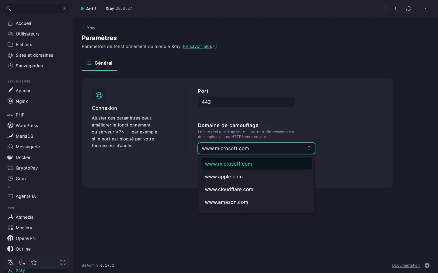Screen dimensions: 438x273
Task: Open the Documentation link
Action: tap(406, 265)
